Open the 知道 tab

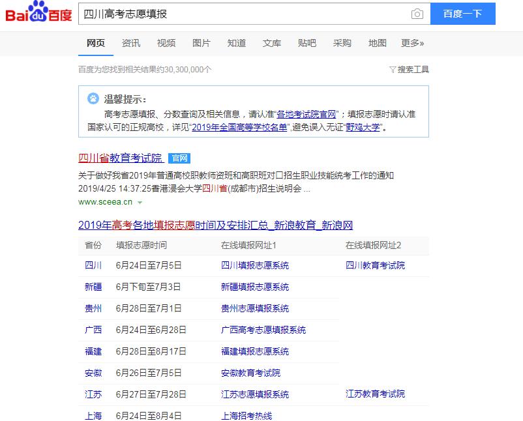point(237,43)
